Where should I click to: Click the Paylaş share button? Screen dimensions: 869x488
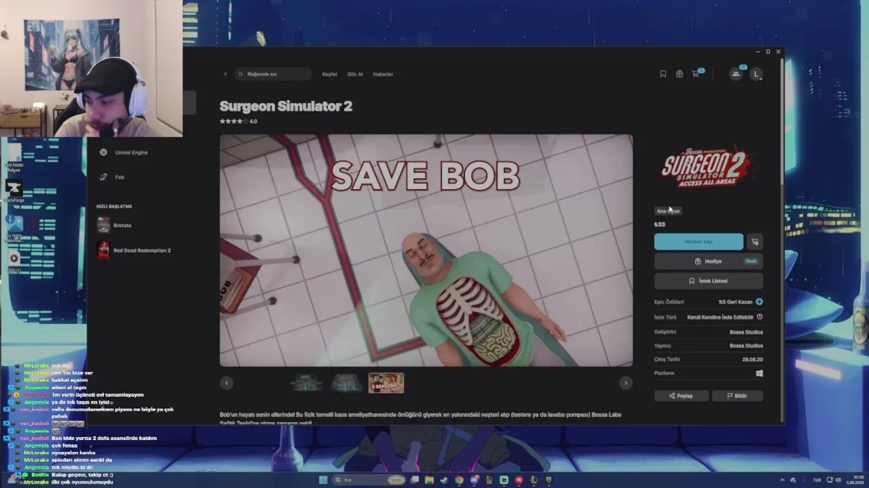681,396
